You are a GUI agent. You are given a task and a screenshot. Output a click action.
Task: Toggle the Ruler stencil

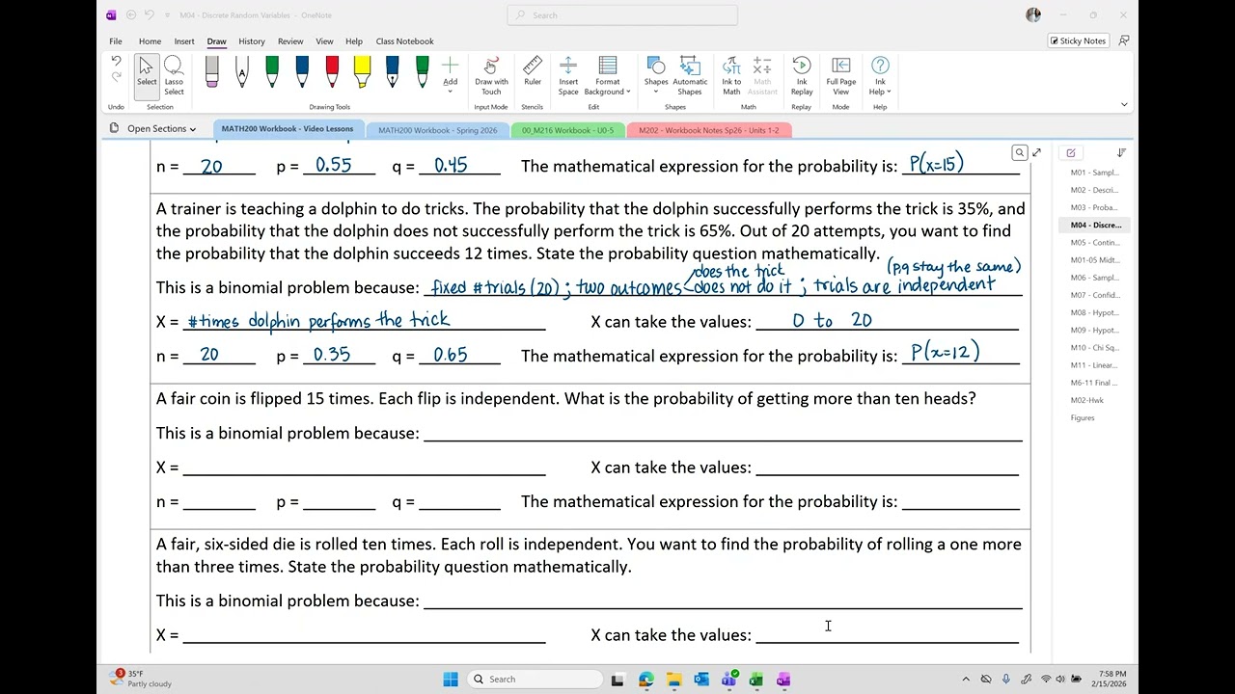pos(533,71)
